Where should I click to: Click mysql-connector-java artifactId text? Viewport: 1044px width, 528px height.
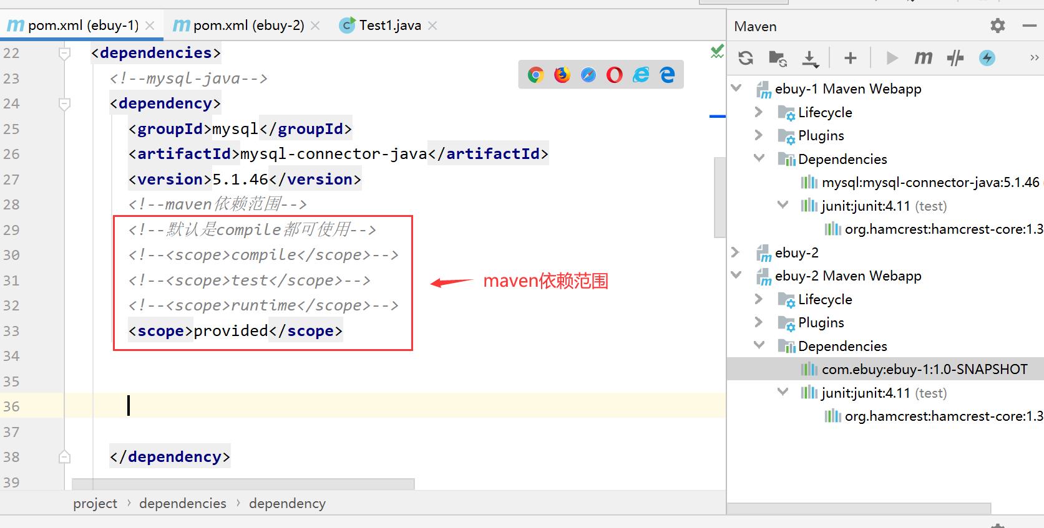tap(334, 153)
